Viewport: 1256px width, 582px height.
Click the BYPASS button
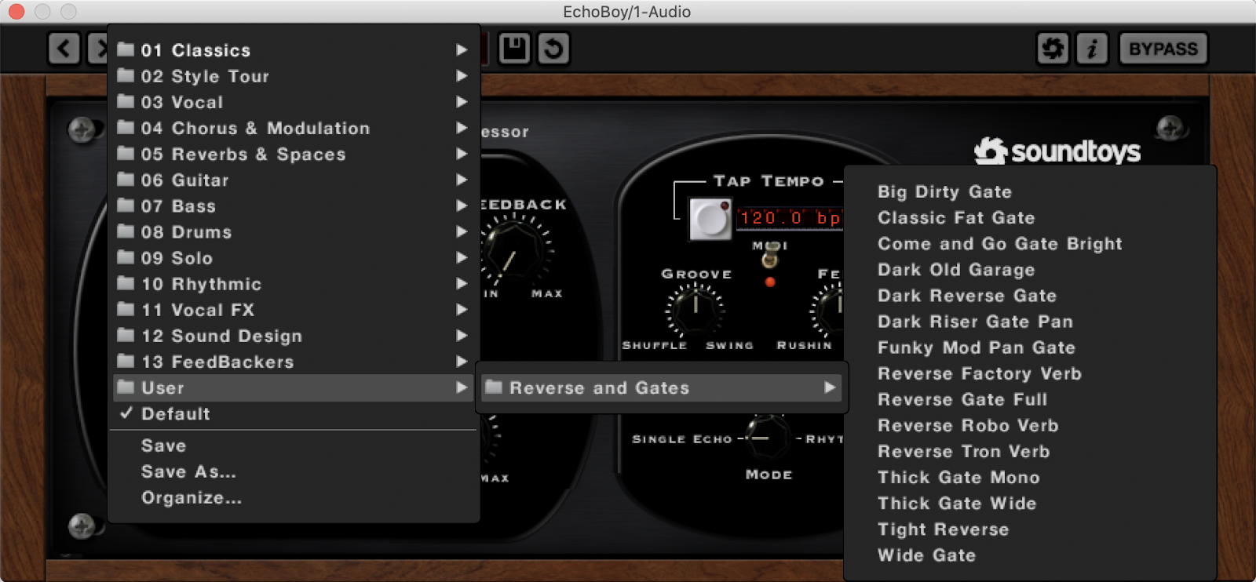1163,49
